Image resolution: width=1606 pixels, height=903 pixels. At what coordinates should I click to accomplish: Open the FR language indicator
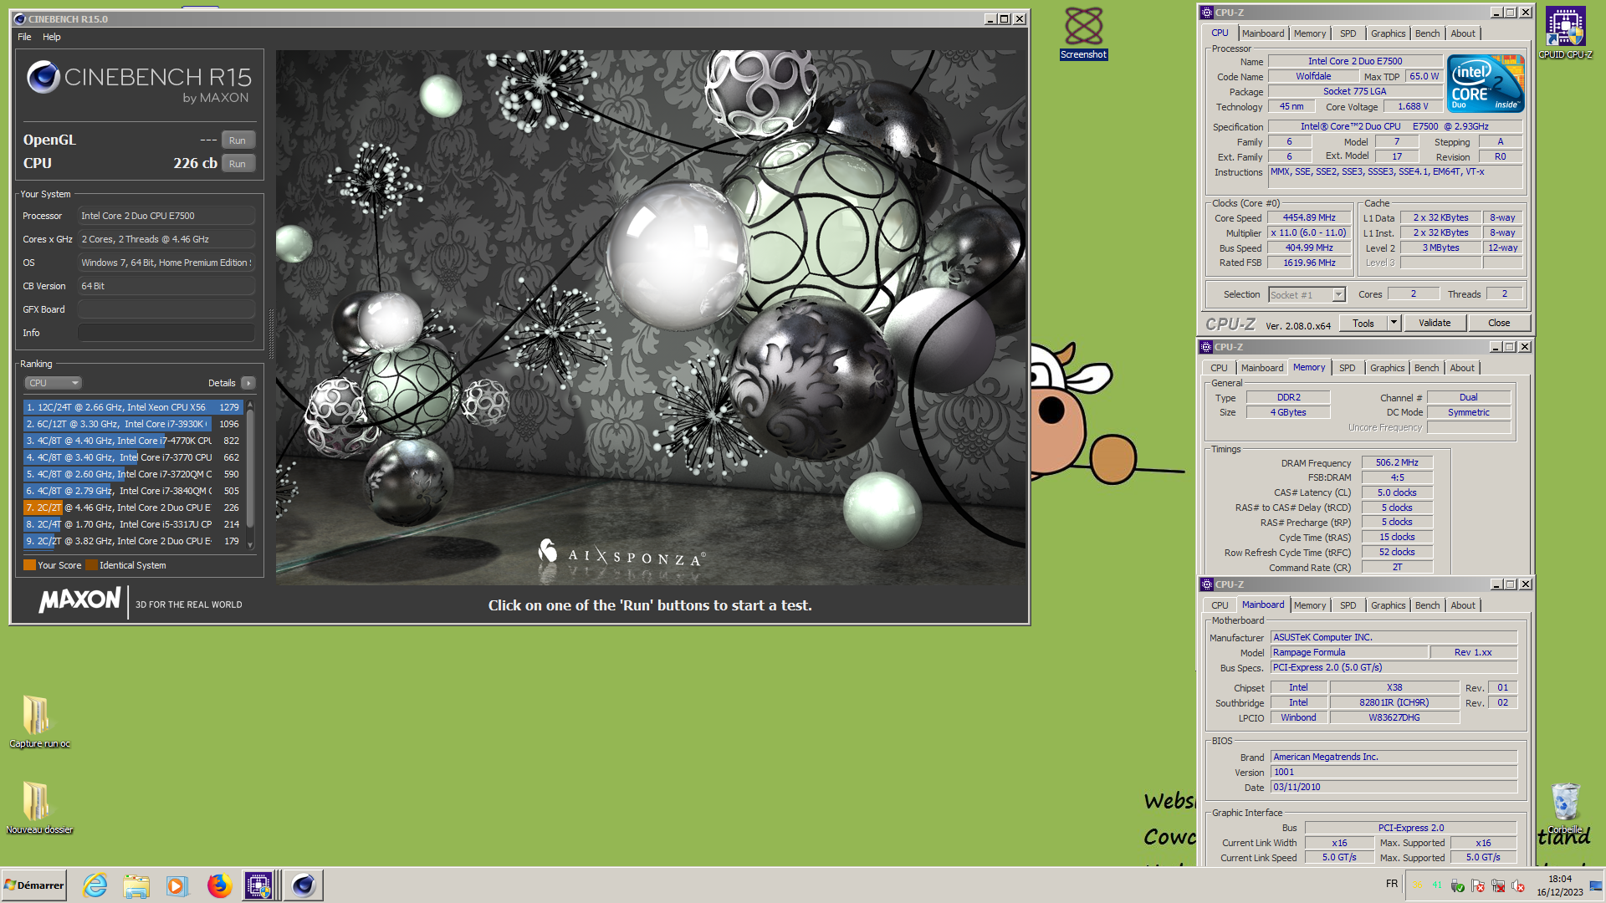(x=1391, y=884)
